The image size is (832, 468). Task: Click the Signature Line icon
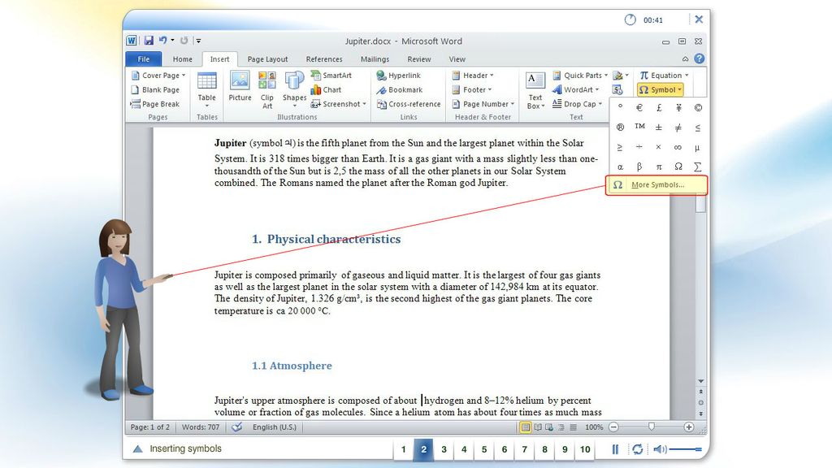click(x=617, y=76)
